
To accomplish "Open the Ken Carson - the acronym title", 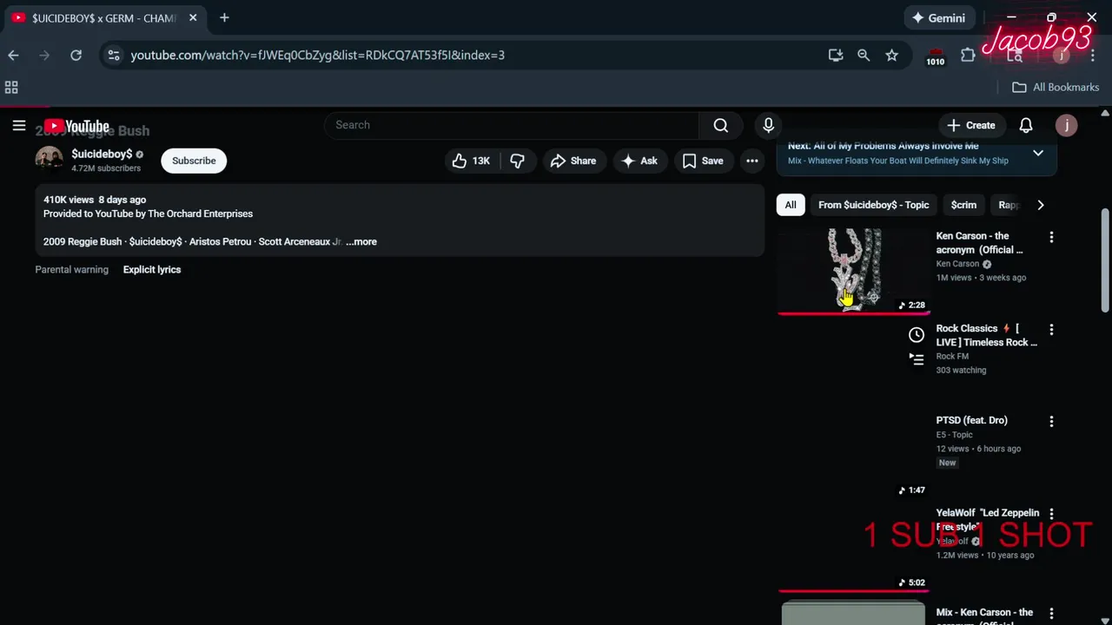I will pos(980,242).
